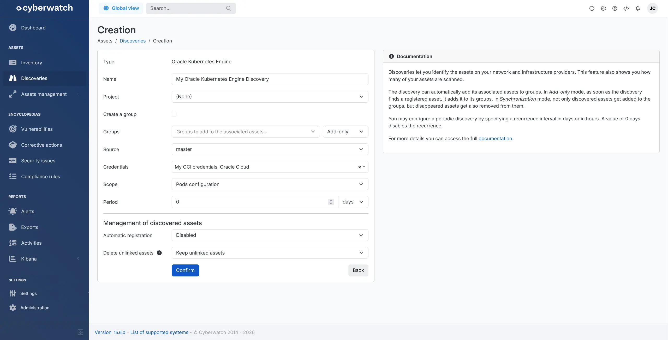The image size is (668, 340).
Task: Click the Name input field
Action: tap(270, 79)
